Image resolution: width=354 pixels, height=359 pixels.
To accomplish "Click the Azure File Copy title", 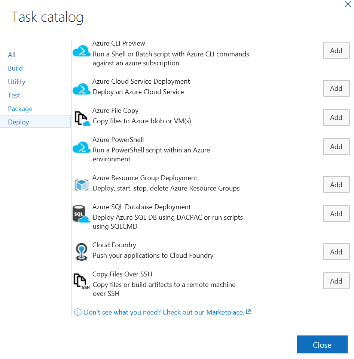I will click(115, 111).
